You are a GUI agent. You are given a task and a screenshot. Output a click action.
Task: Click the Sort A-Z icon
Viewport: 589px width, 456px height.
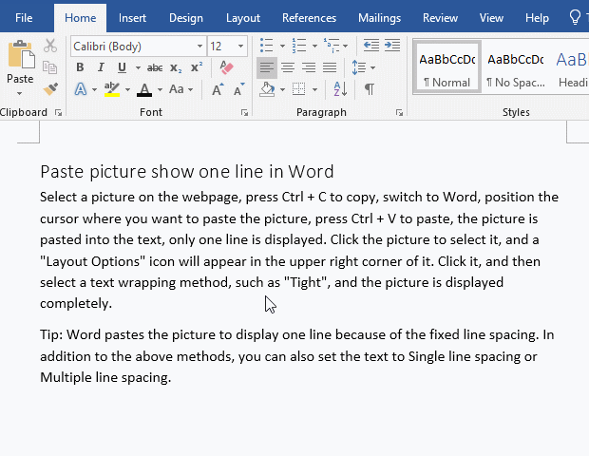tap(340, 89)
